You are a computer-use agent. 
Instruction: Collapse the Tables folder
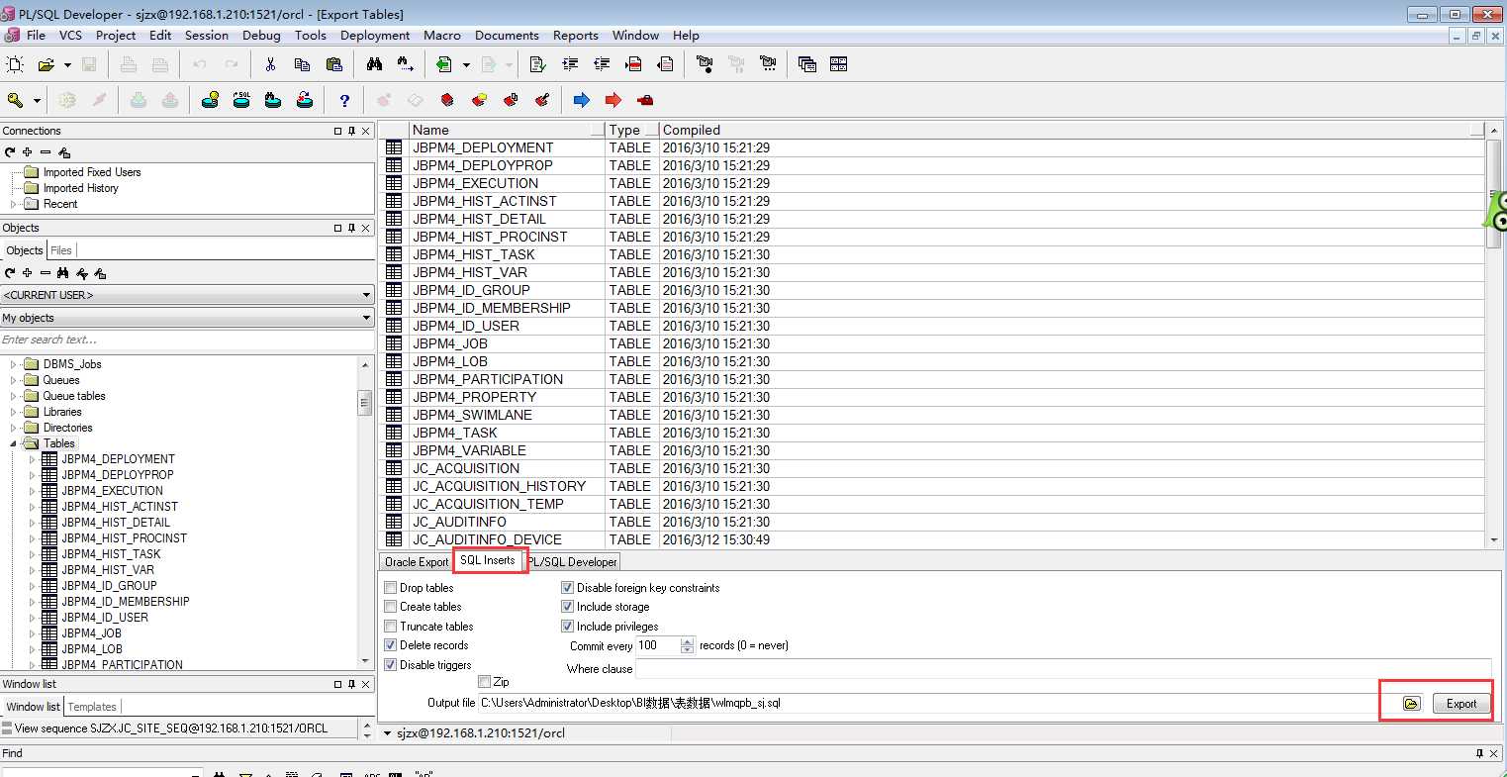tap(14, 443)
